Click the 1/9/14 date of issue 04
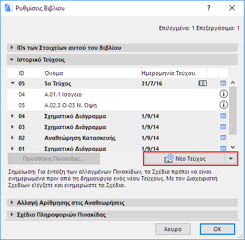 click(150, 116)
